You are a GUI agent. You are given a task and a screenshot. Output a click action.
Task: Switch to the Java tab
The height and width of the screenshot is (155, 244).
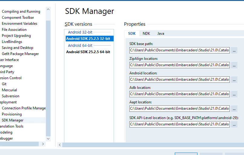tap(161, 34)
